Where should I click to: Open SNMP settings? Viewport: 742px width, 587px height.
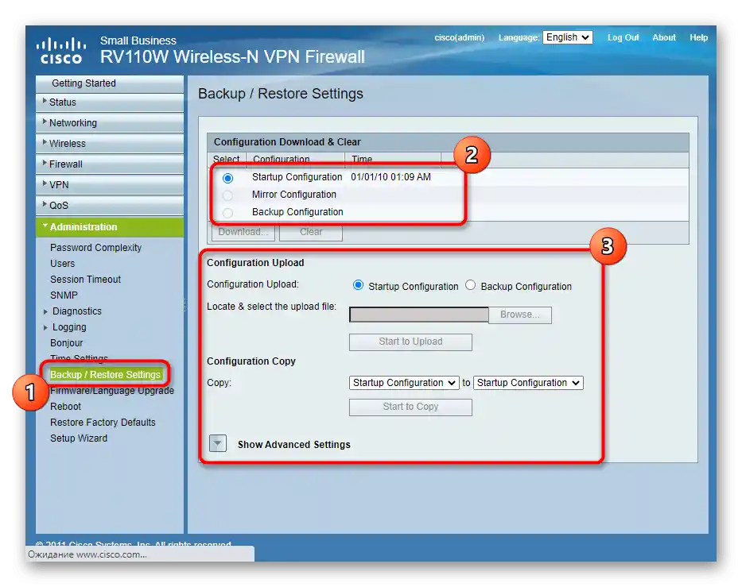click(64, 295)
